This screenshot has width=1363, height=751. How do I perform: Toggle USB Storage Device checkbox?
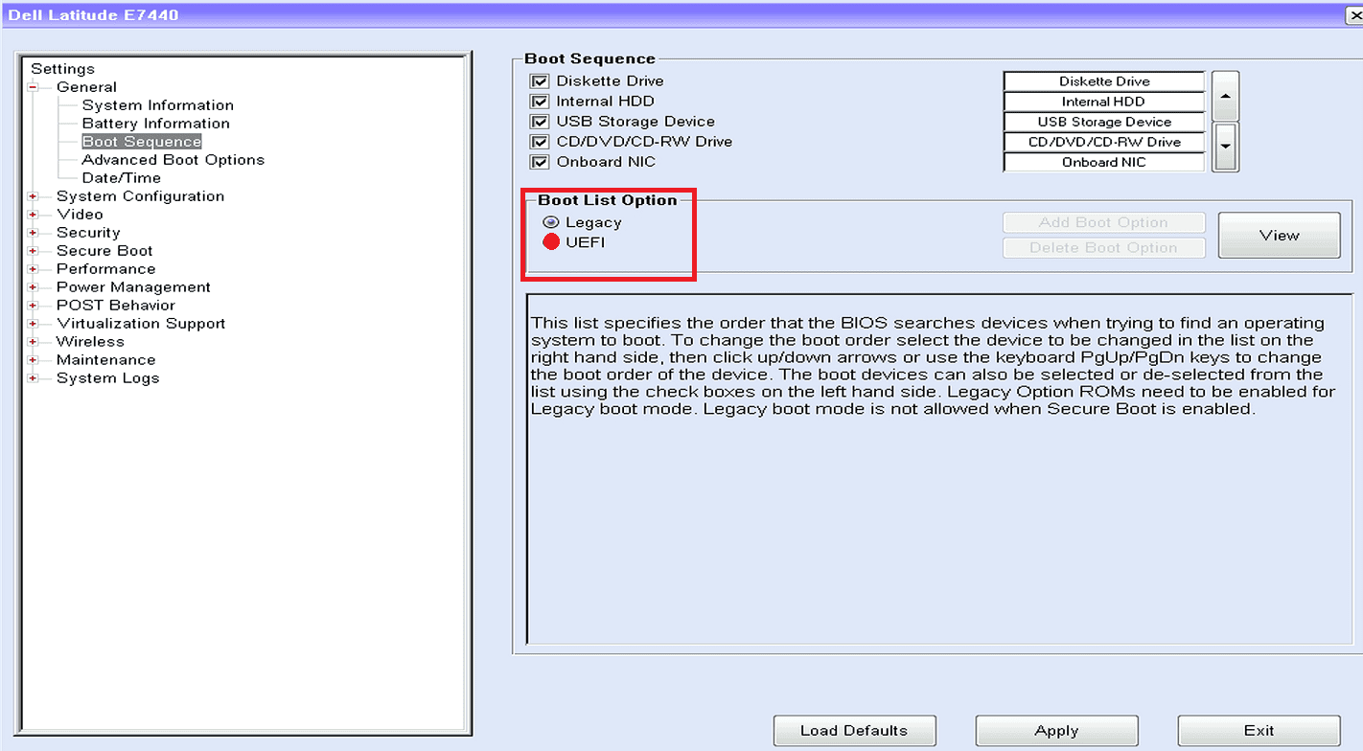pyautogui.click(x=539, y=122)
